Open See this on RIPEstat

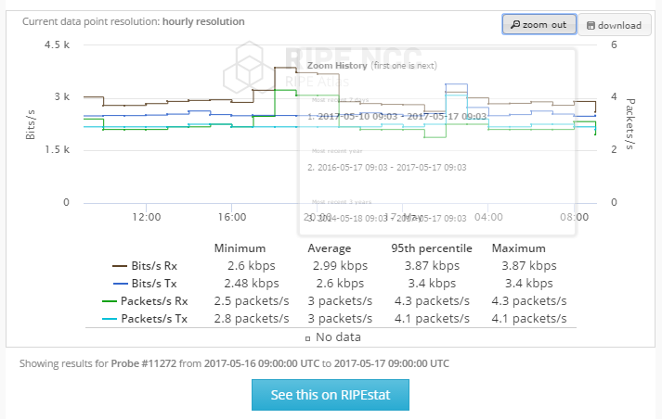click(330, 395)
